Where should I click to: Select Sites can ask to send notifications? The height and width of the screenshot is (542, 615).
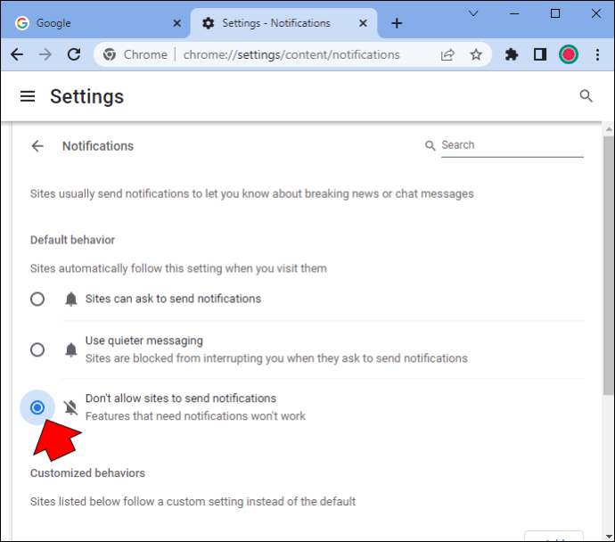(x=37, y=300)
